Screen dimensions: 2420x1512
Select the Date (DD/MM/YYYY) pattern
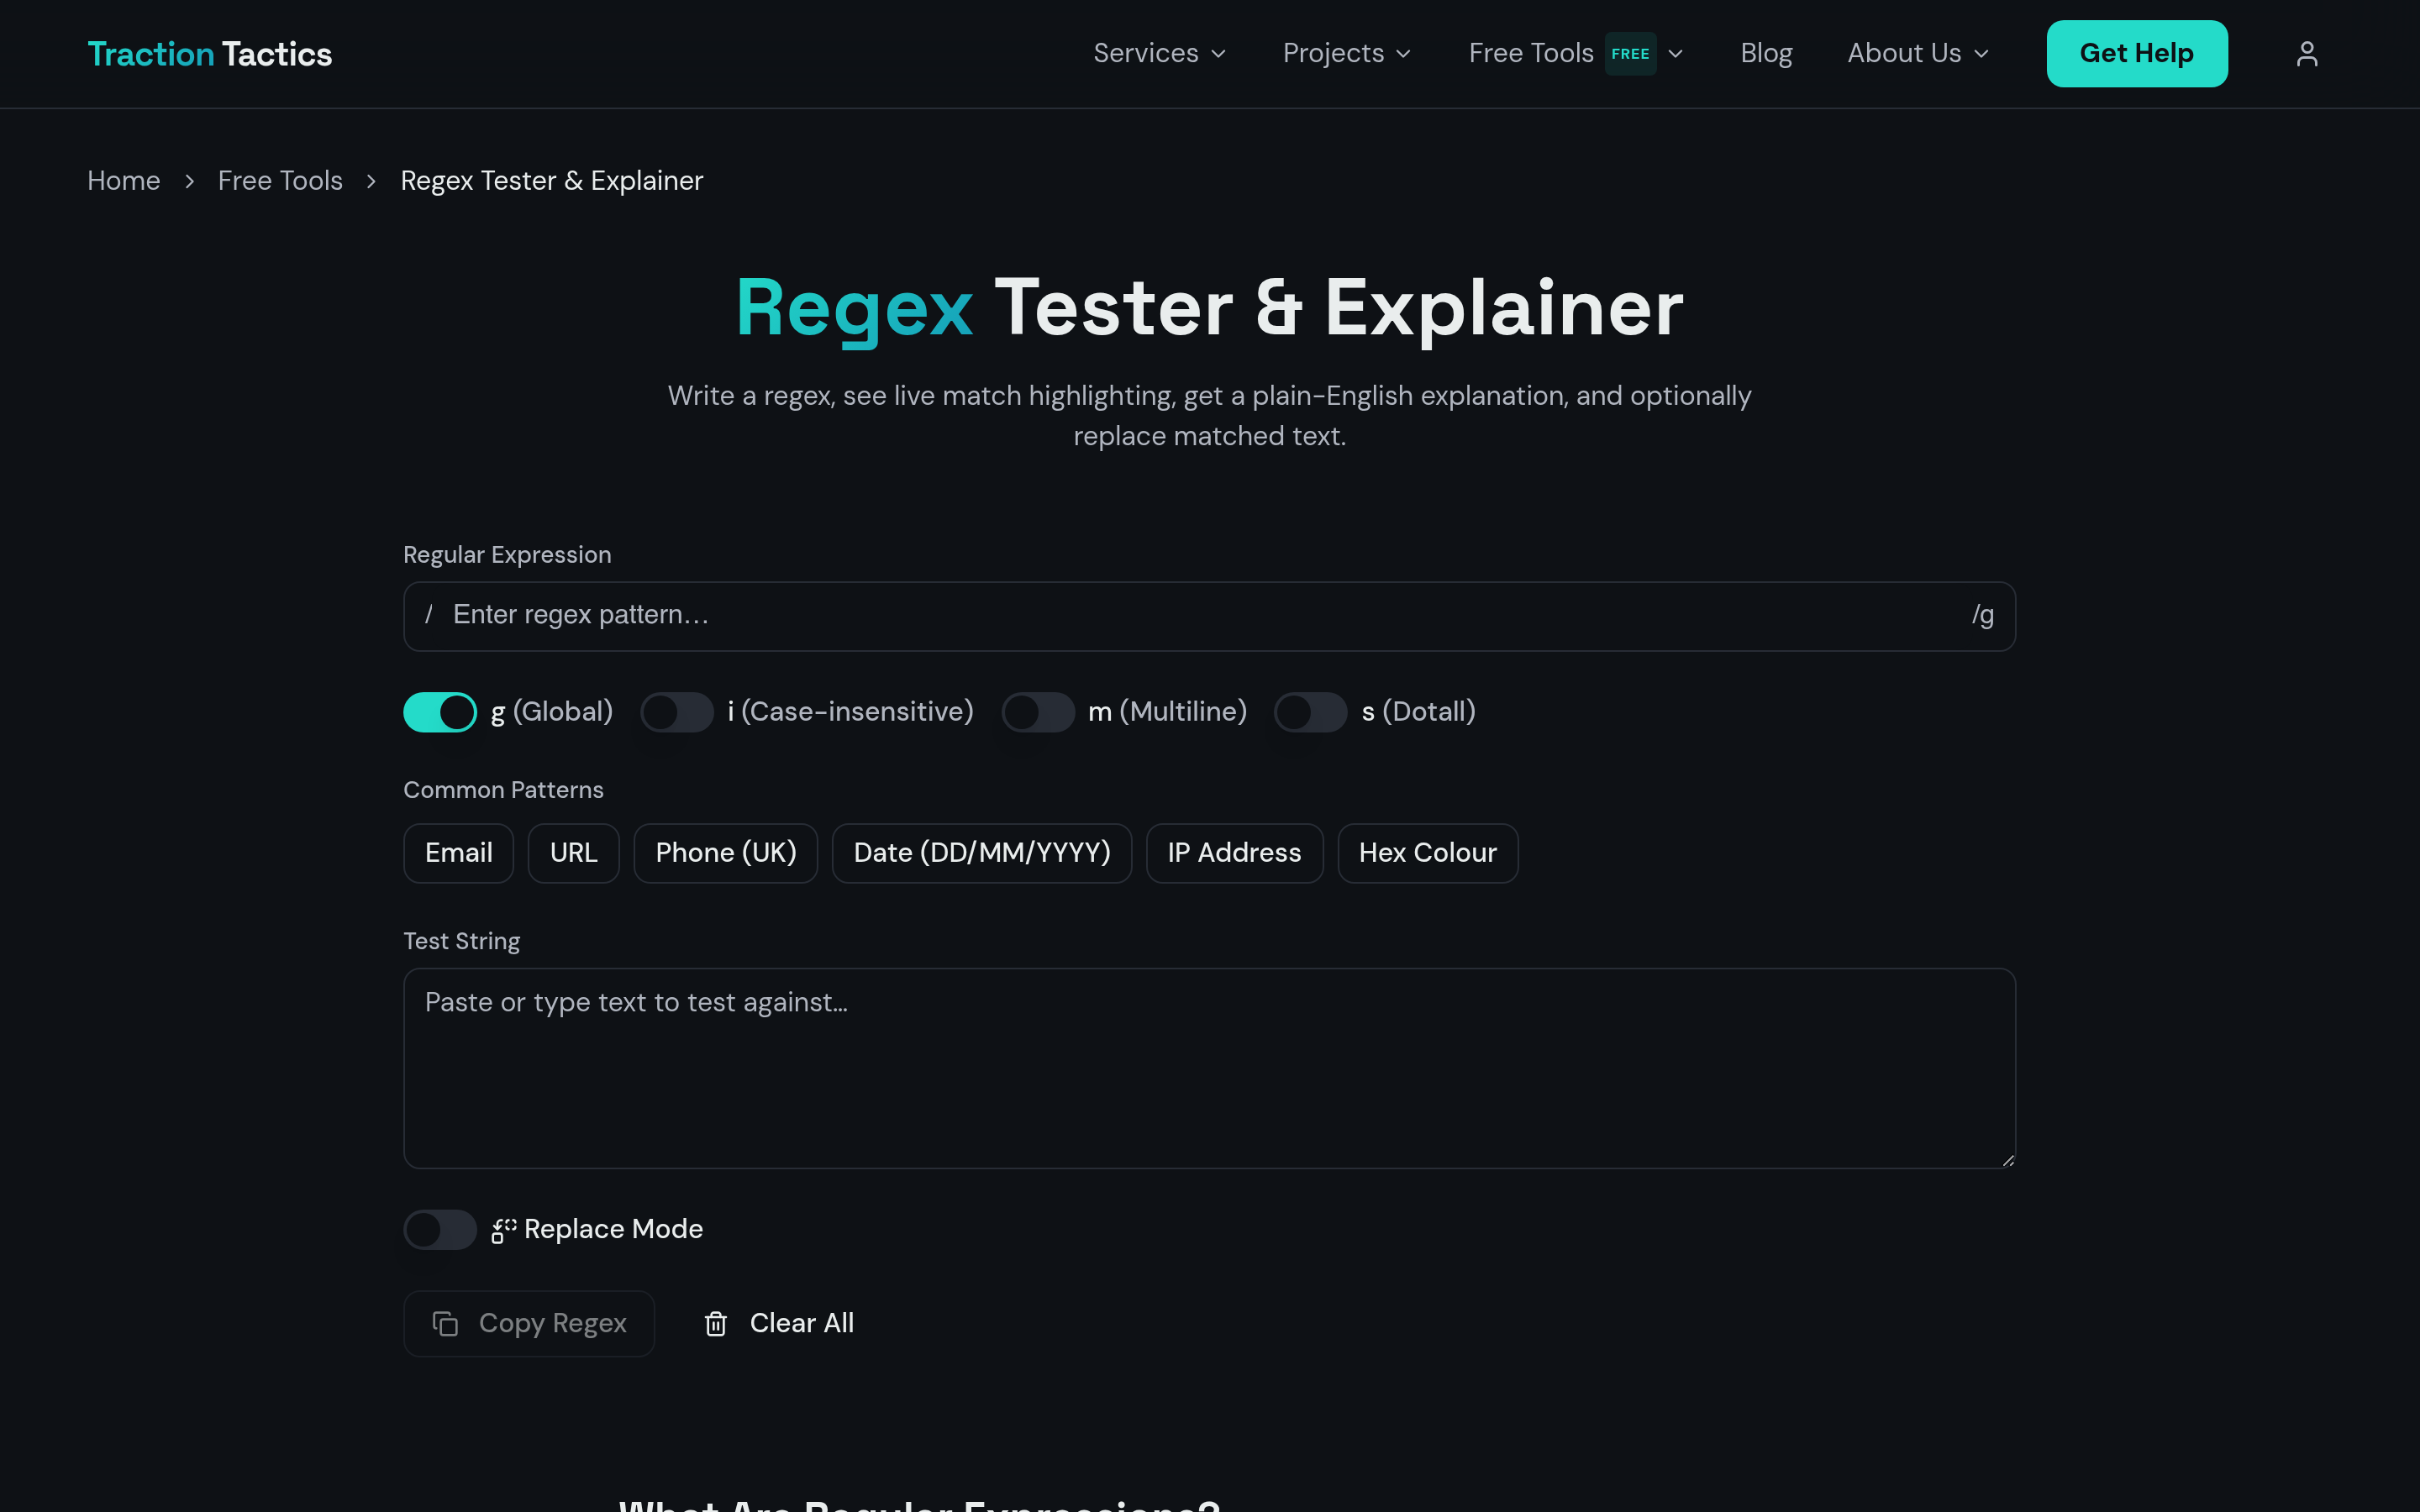click(x=982, y=853)
